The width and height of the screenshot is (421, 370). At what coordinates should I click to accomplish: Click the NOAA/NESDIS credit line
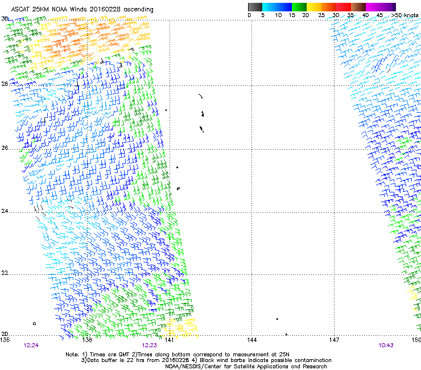[246, 367]
